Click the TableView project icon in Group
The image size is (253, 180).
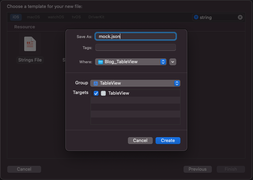point(96,83)
